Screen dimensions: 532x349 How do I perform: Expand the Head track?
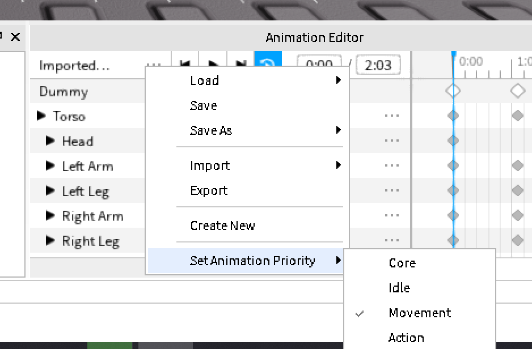pyautogui.click(x=50, y=141)
